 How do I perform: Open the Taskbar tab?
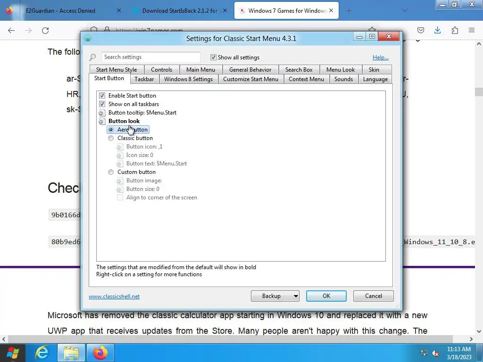coord(144,79)
